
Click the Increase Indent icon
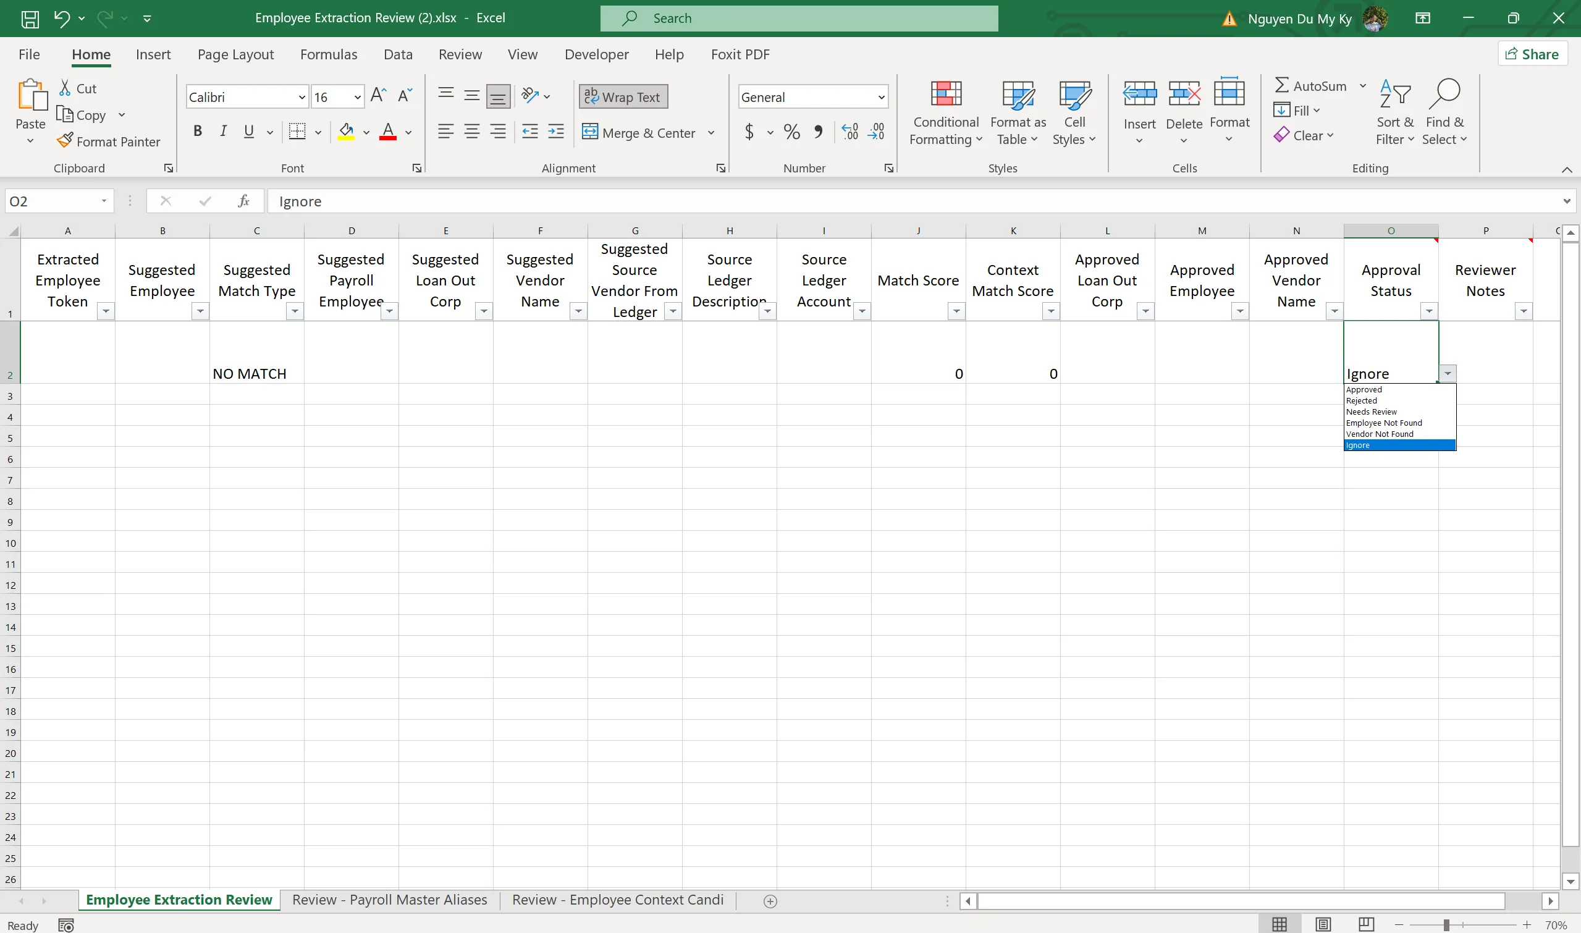[x=555, y=132]
